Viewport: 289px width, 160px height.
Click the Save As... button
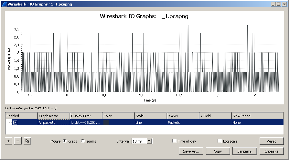tap(191, 151)
